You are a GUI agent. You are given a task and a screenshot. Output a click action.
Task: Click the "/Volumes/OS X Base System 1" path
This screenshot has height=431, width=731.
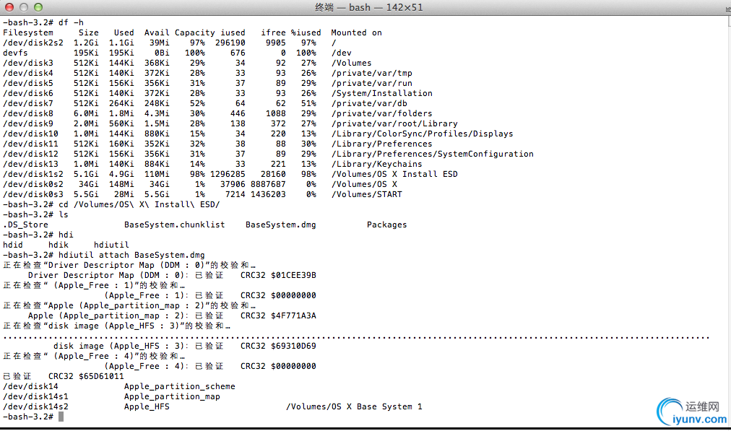coord(354,406)
